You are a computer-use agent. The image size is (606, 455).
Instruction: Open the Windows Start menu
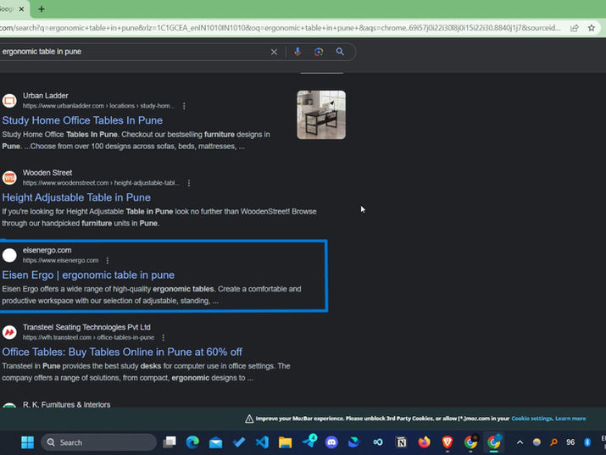[27, 442]
